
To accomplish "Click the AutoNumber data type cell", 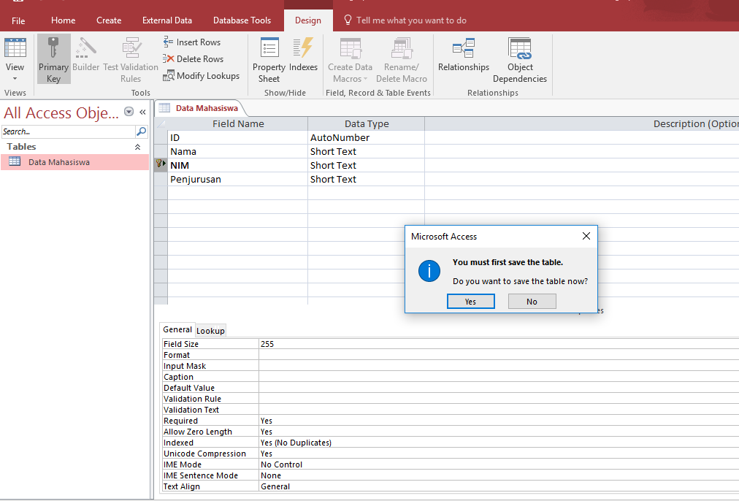I will (366, 137).
